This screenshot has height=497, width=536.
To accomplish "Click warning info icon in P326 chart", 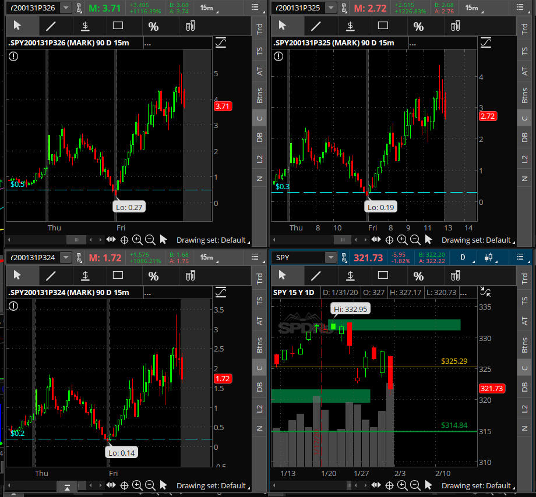I will pos(13,56).
